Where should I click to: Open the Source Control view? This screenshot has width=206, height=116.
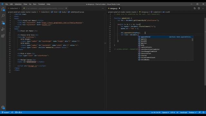(x=3, y=23)
